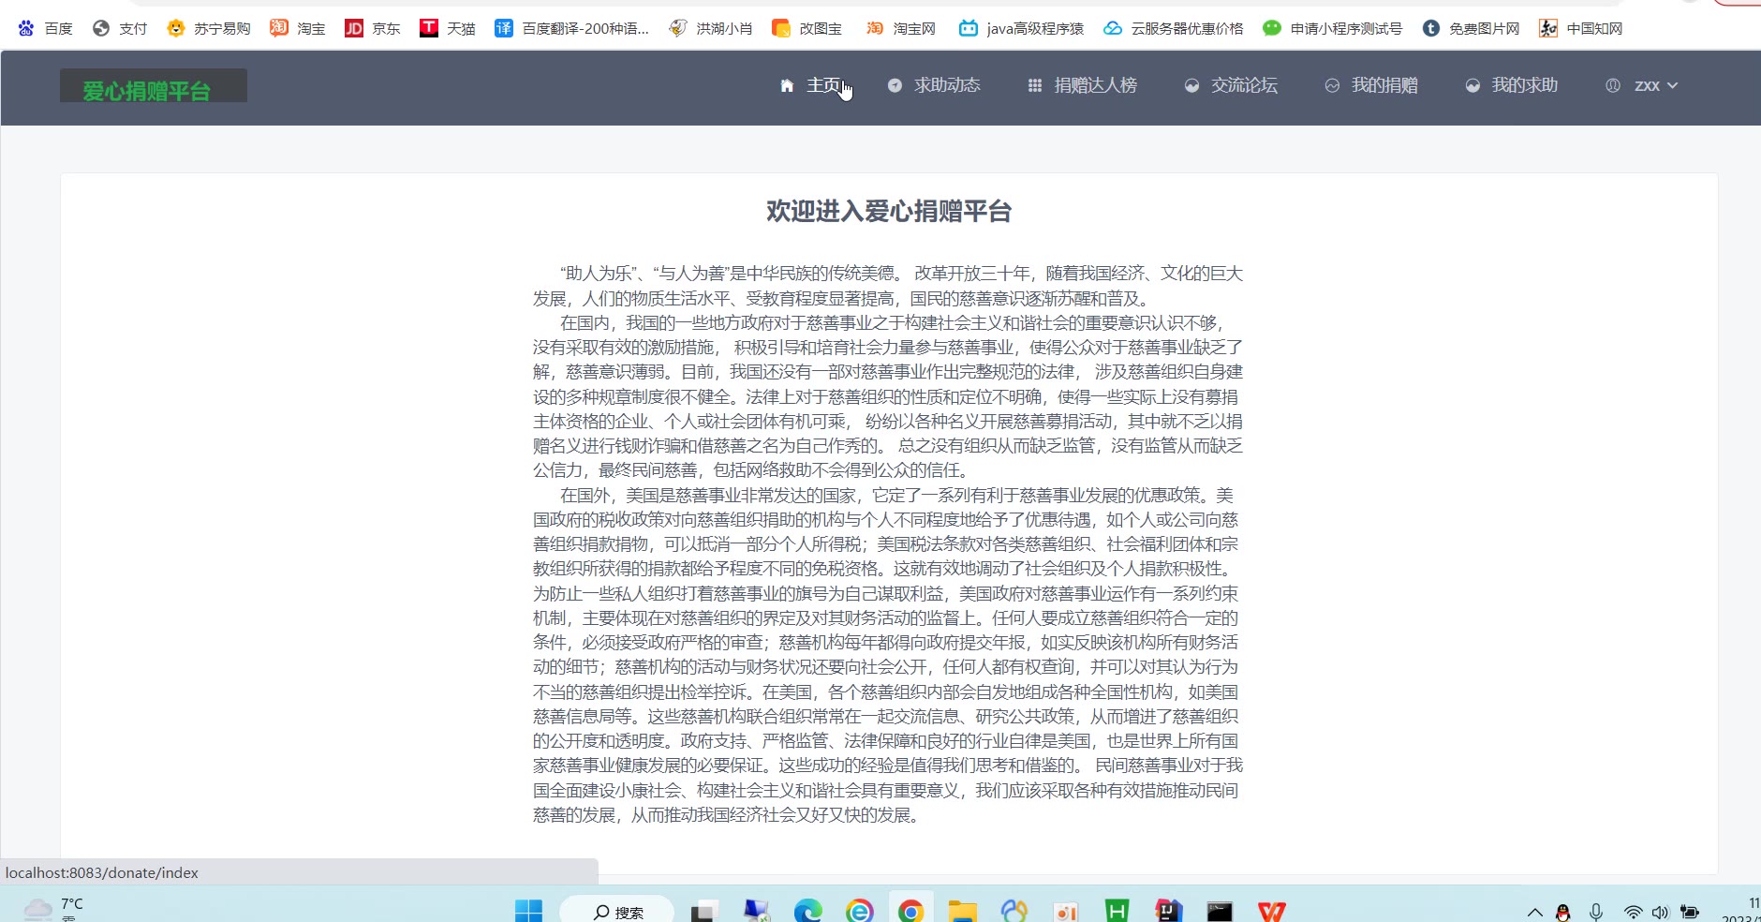Click the user avatar icon beside zxx
This screenshot has height=922, width=1761.
coord(1613,85)
